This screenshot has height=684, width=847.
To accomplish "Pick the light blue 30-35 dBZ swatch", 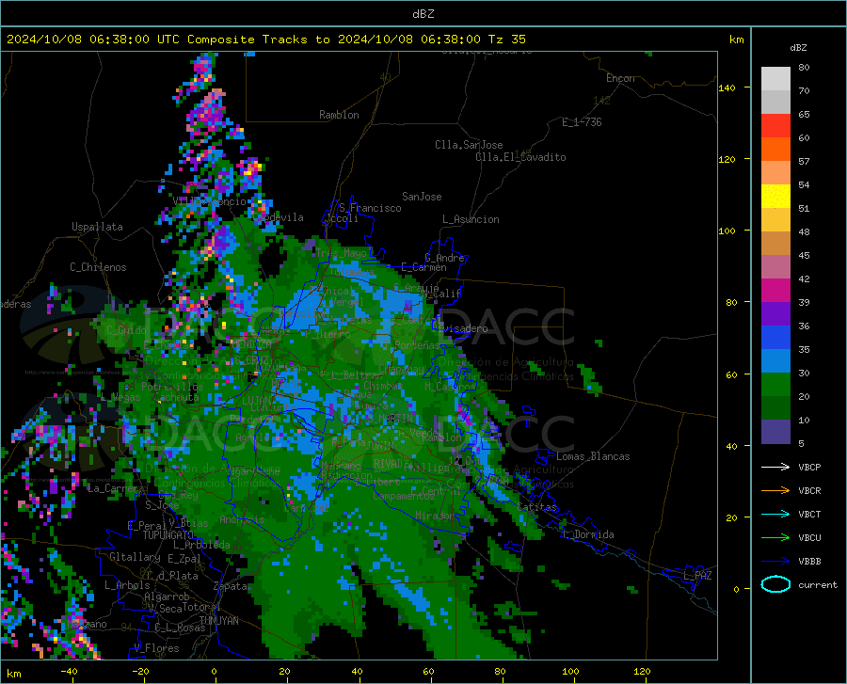I will pyautogui.click(x=775, y=361).
